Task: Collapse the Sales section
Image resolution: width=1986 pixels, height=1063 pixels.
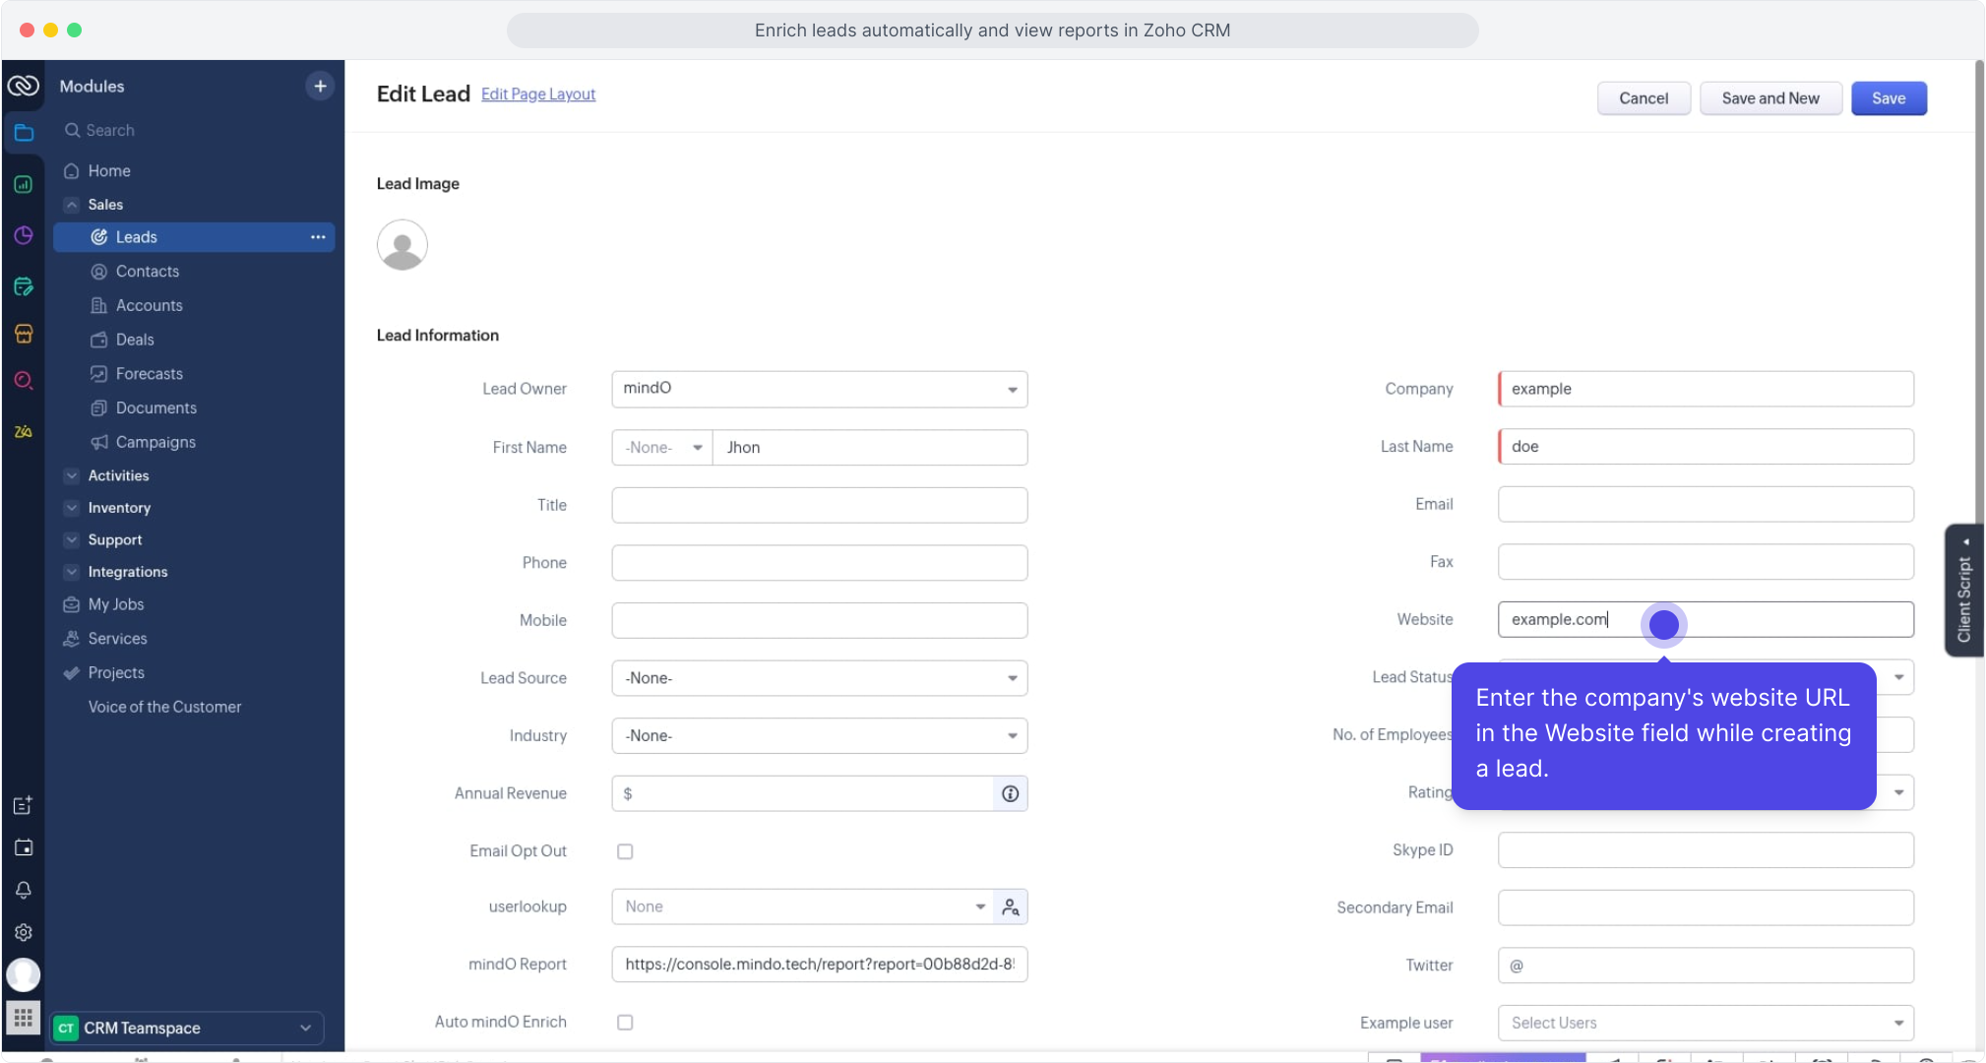Action: (72, 205)
